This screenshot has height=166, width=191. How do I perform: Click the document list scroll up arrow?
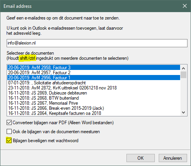coord(184,68)
